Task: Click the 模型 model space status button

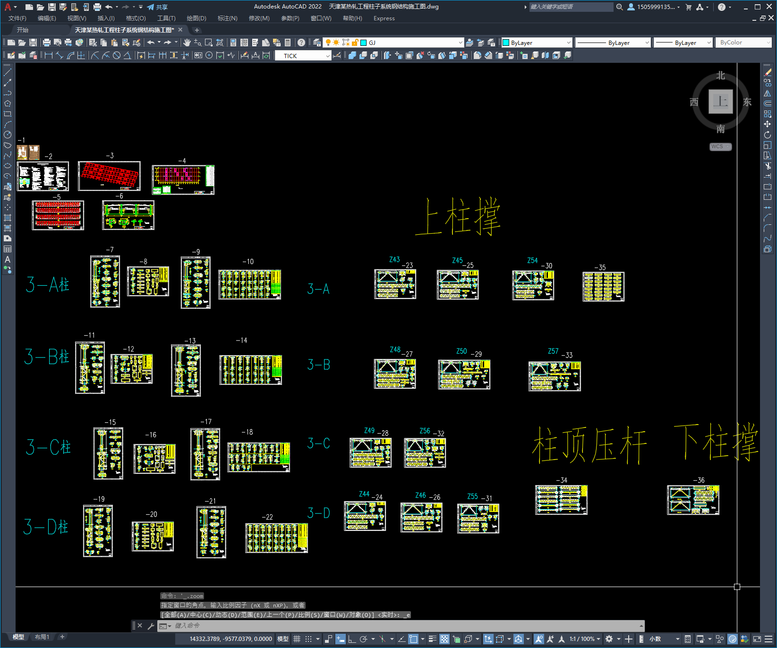Action: (283, 639)
